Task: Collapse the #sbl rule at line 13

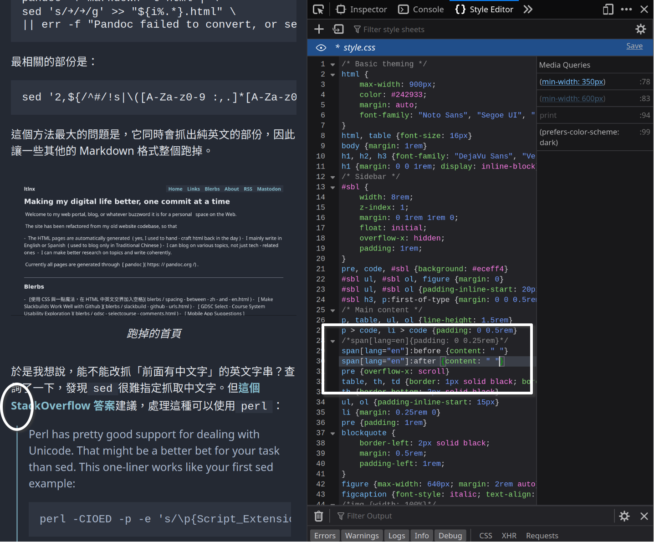Action: (332, 187)
